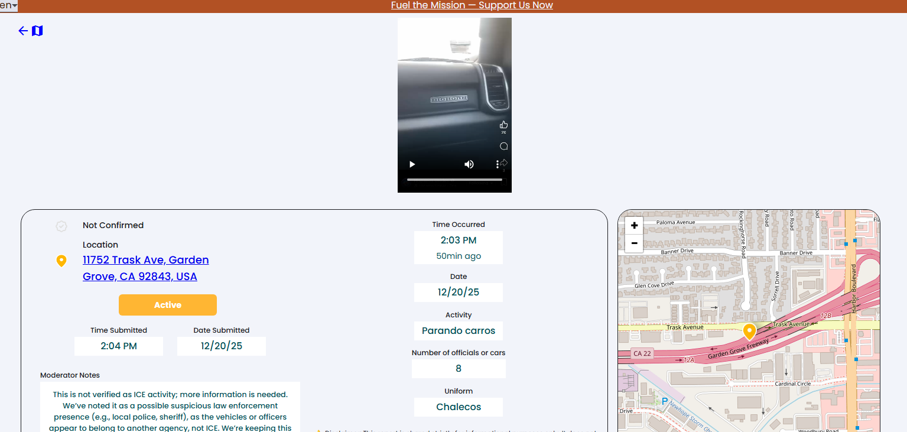Like the video with thumbs-up icon
The width and height of the screenshot is (907, 432).
[503, 125]
